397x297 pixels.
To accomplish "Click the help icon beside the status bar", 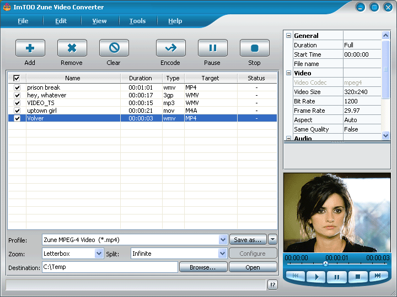I will 272,285.
